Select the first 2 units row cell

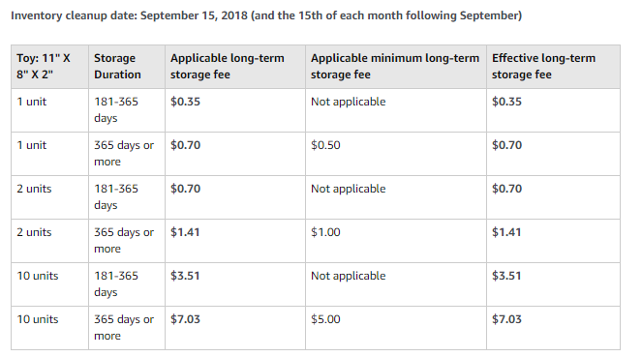tap(49, 197)
